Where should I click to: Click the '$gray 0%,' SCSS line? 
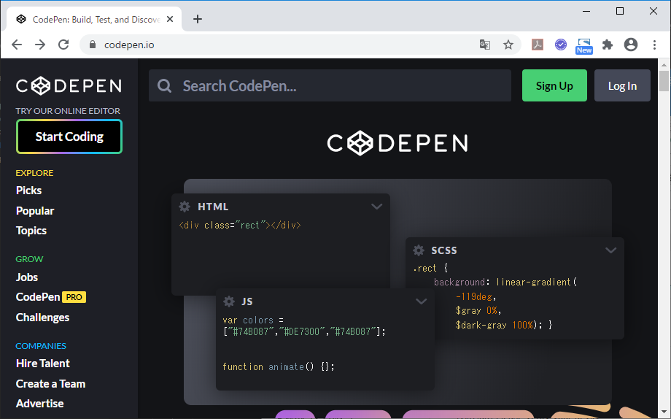point(478,310)
